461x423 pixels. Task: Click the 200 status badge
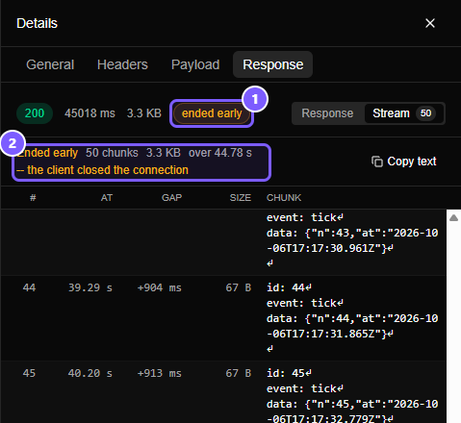click(x=35, y=113)
